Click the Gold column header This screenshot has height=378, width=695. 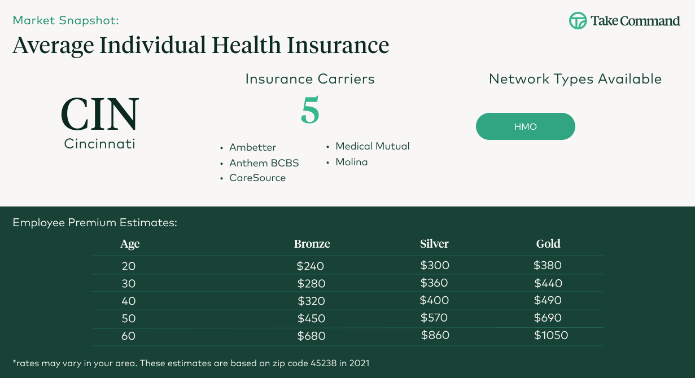point(548,244)
